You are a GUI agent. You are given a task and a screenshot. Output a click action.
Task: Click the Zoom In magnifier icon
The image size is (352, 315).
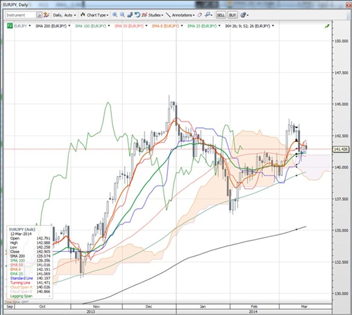(114, 15)
